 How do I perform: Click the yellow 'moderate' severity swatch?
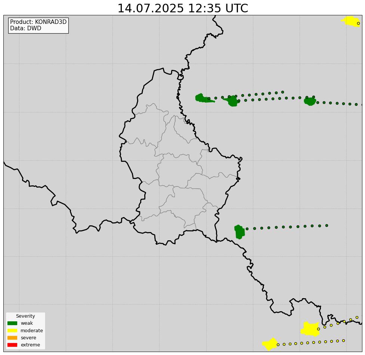coord(12,330)
